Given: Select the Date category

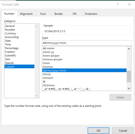Looking at the screenshot, I should 19,41.
